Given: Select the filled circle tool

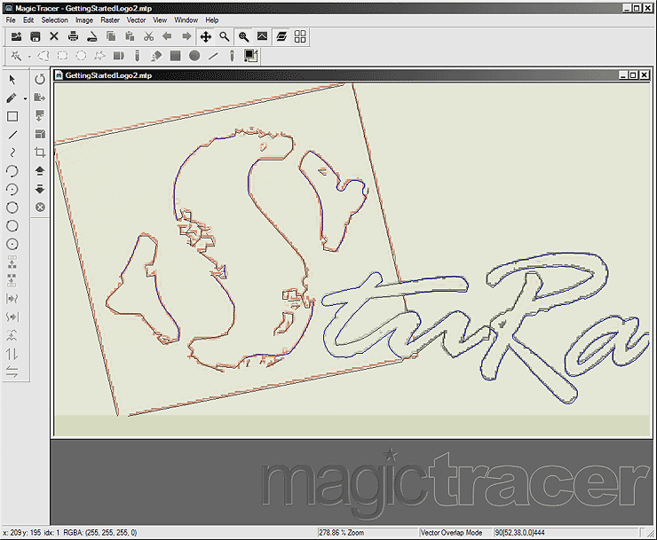Looking at the screenshot, I should (x=194, y=56).
